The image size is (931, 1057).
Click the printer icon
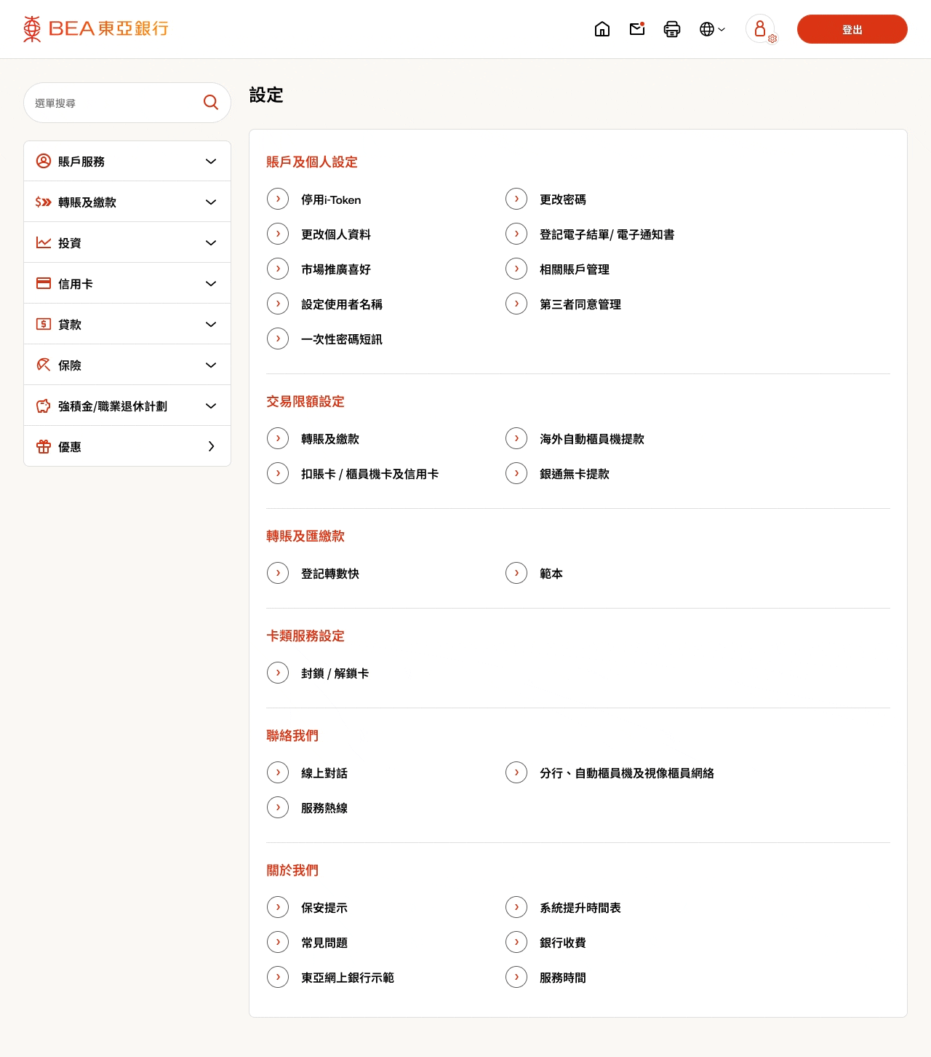672,29
